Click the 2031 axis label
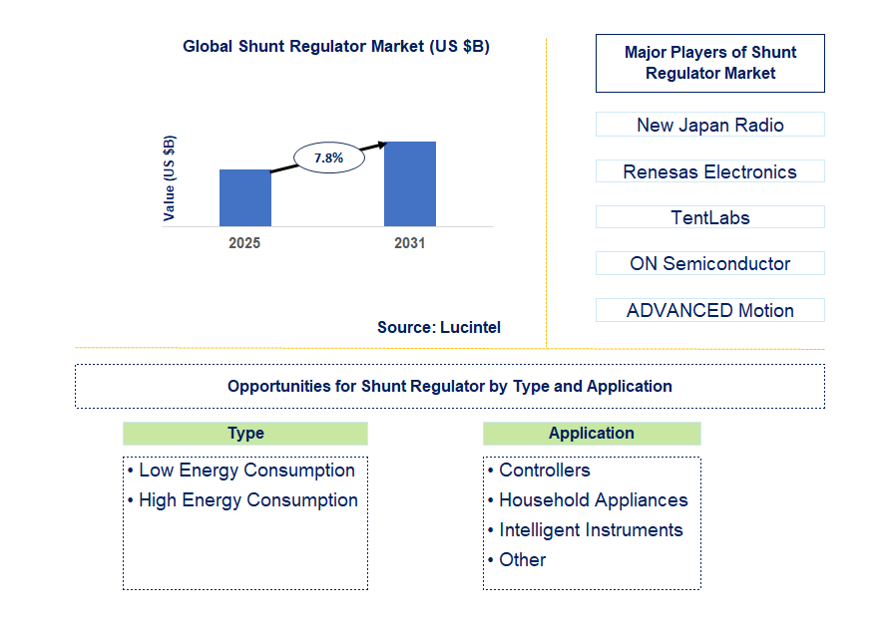This screenshot has height=630, width=889. tap(410, 242)
